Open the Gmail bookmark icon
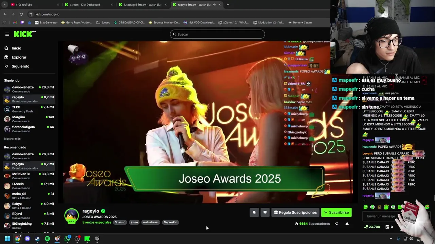The width and height of the screenshot is (435, 244). (15, 23)
